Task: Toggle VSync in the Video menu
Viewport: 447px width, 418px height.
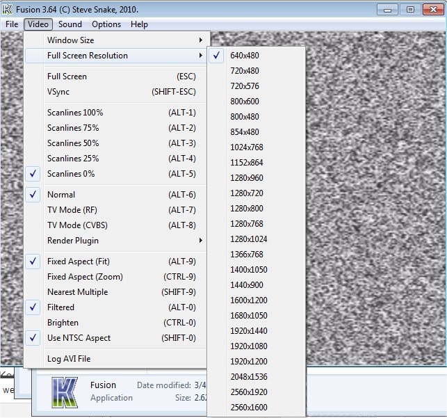Action: pos(58,92)
